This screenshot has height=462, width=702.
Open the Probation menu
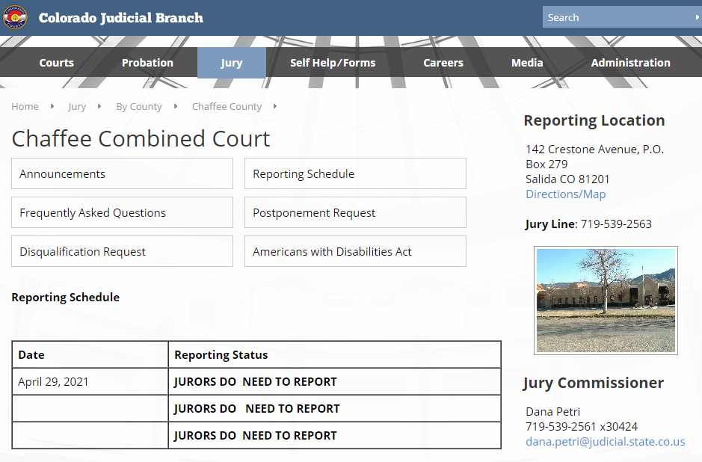click(147, 63)
